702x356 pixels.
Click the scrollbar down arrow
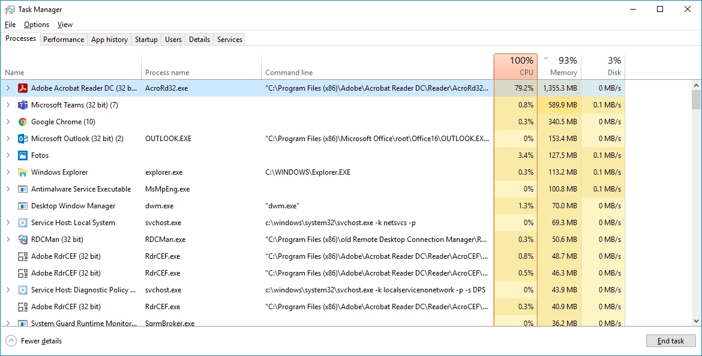tap(696, 321)
